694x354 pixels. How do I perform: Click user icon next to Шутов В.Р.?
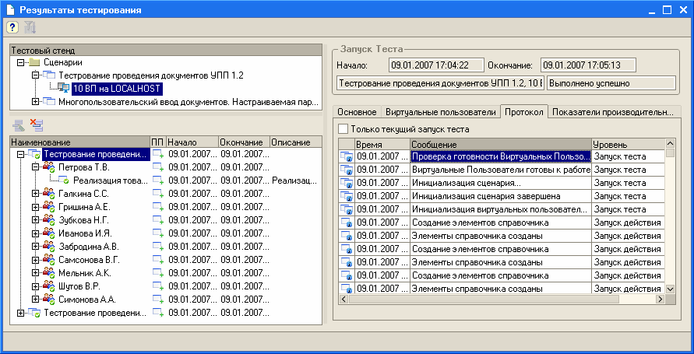click(49, 286)
